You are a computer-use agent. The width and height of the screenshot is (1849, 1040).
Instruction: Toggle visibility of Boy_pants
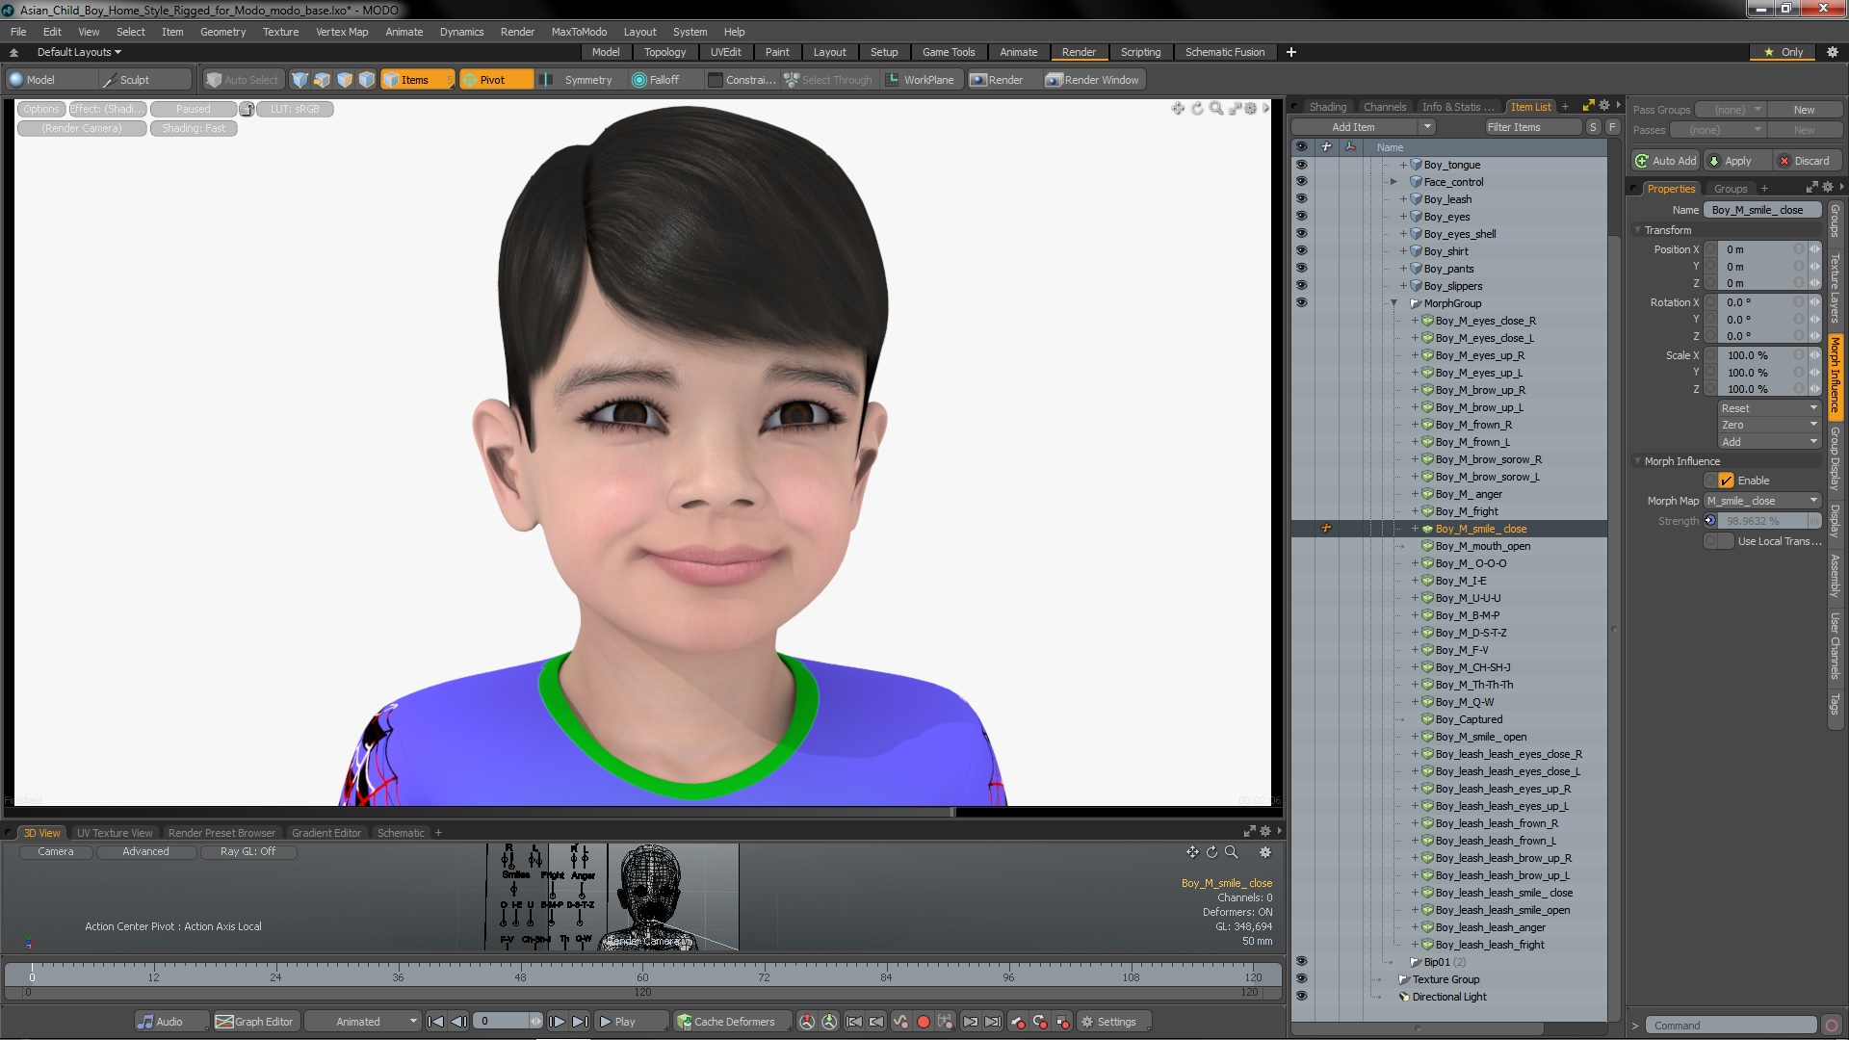(1301, 269)
